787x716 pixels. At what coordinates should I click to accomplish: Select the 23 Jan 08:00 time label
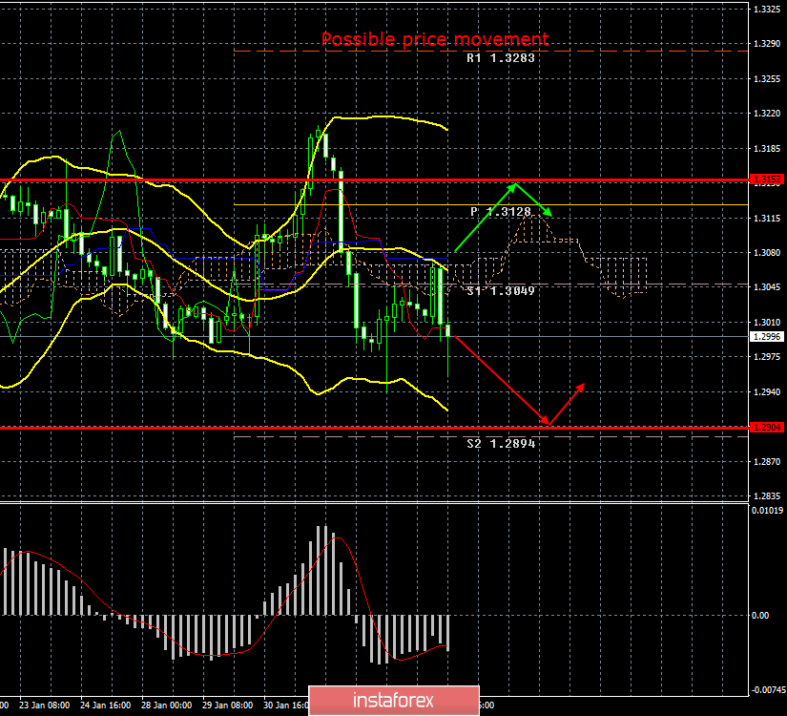tap(43, 705)
